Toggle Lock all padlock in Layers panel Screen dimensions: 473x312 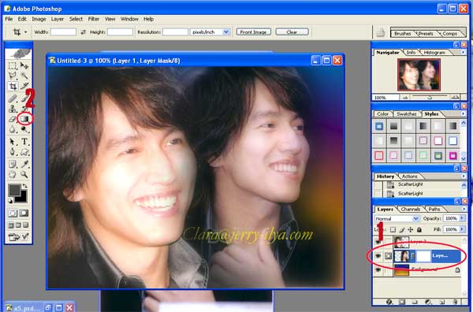419,230
